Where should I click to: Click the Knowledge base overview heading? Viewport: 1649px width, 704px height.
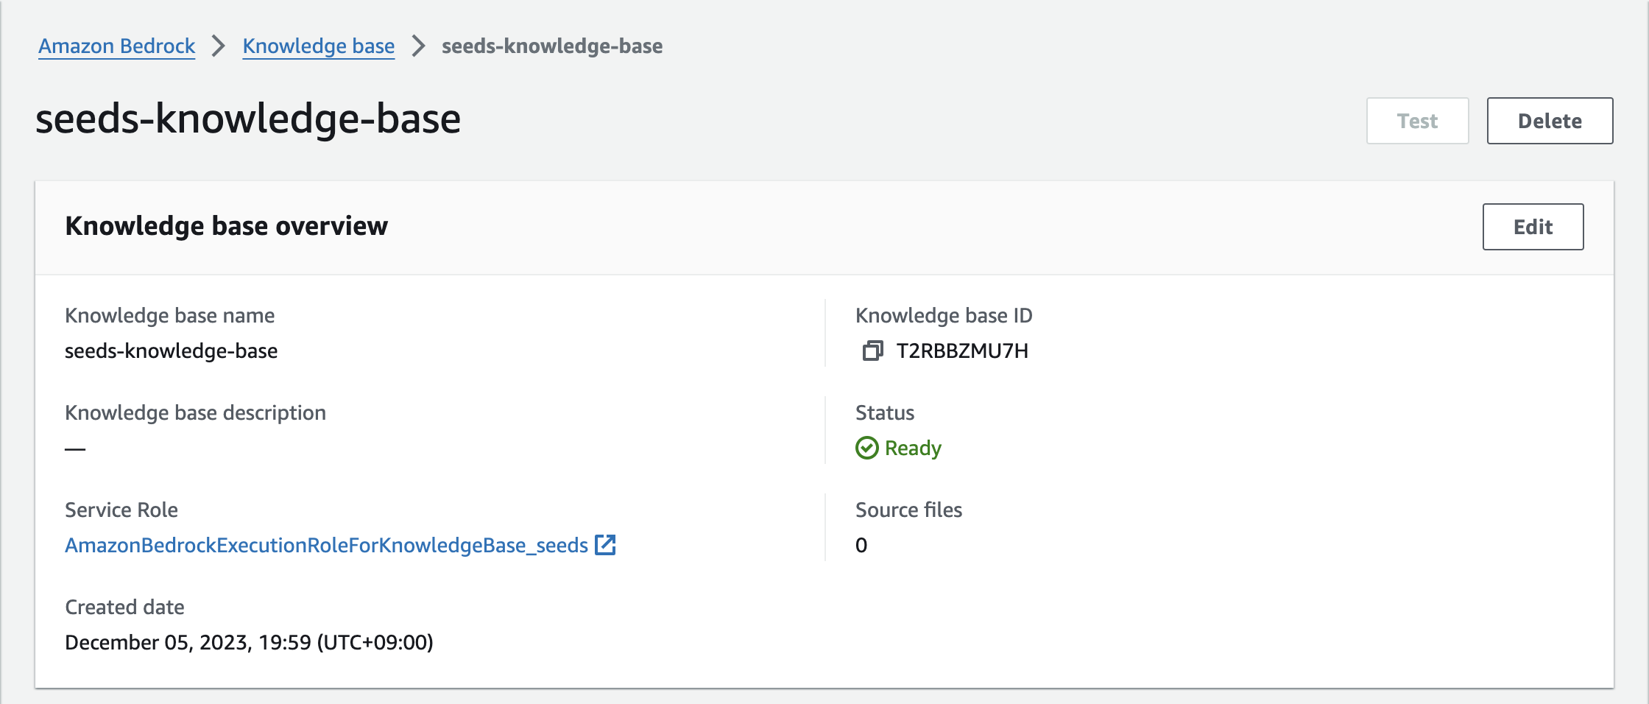[x=226, y=226]
